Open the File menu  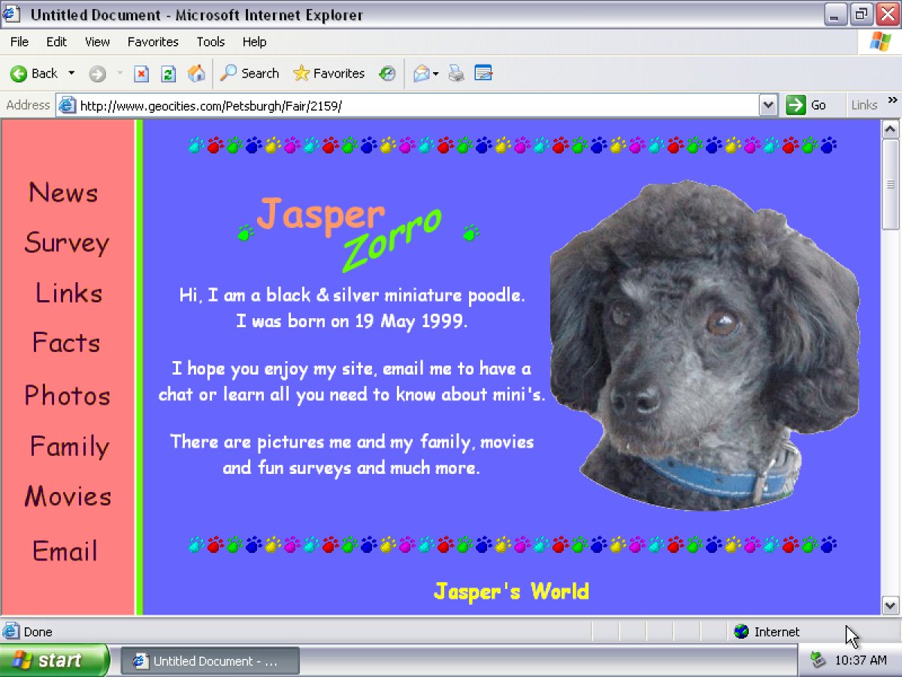pyautogui.click(x=20, y=42)
